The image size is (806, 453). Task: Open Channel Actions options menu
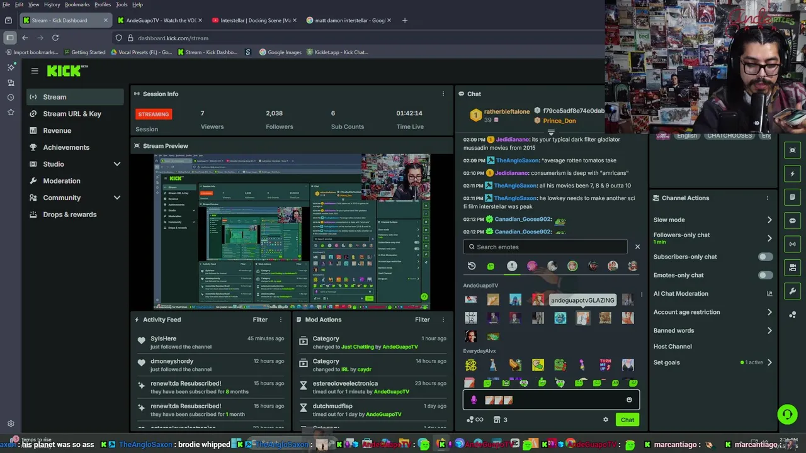coord(767,198)
